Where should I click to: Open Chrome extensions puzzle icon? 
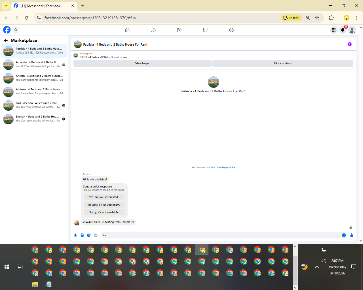331,18
